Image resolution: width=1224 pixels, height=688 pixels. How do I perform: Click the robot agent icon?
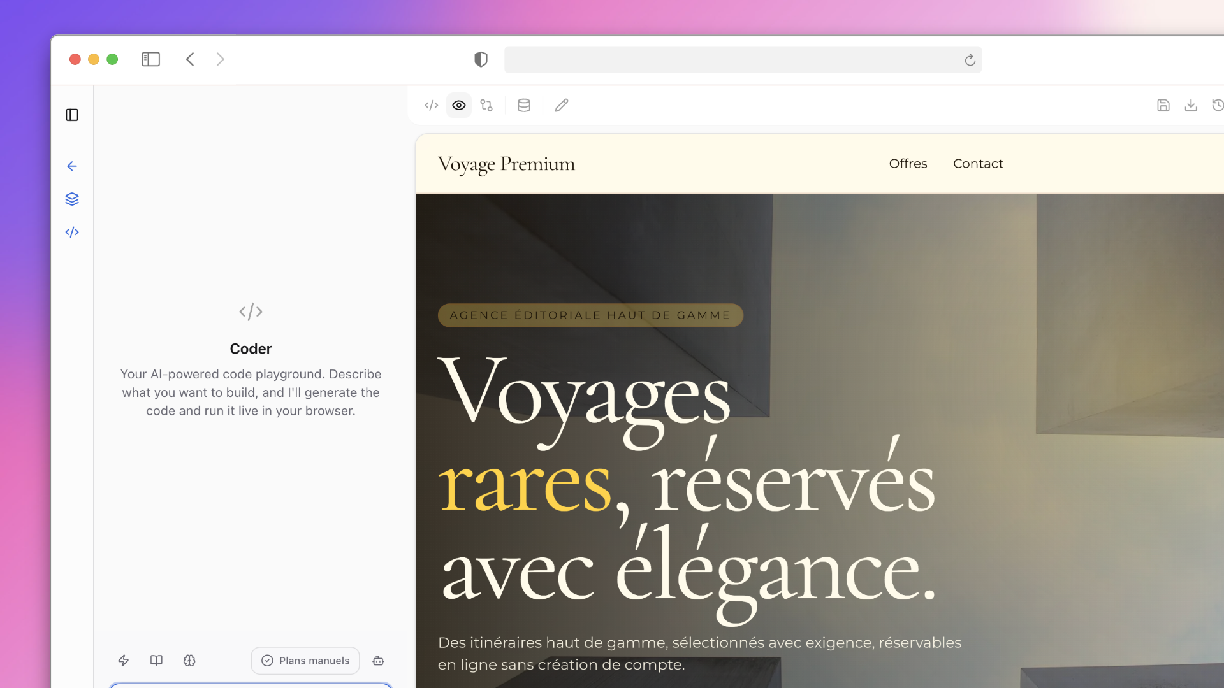(x=378, y=661)
